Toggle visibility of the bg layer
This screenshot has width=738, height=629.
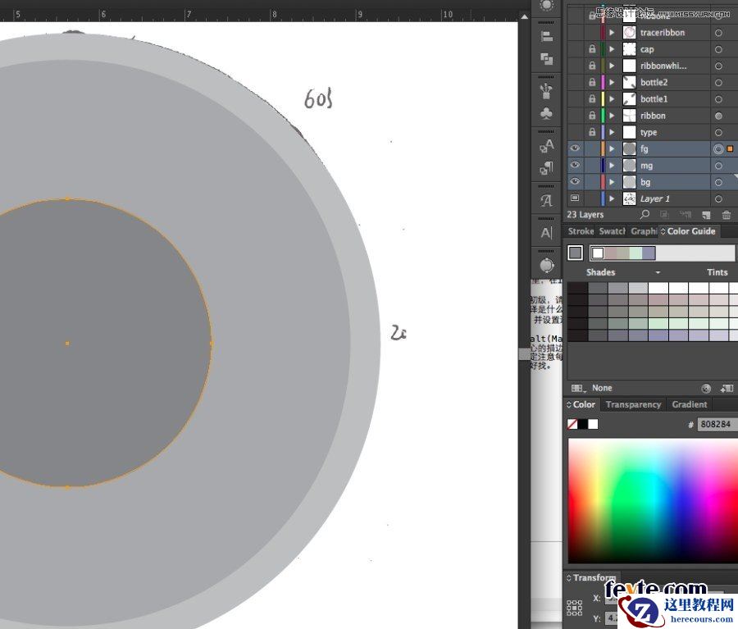point(576,181)
